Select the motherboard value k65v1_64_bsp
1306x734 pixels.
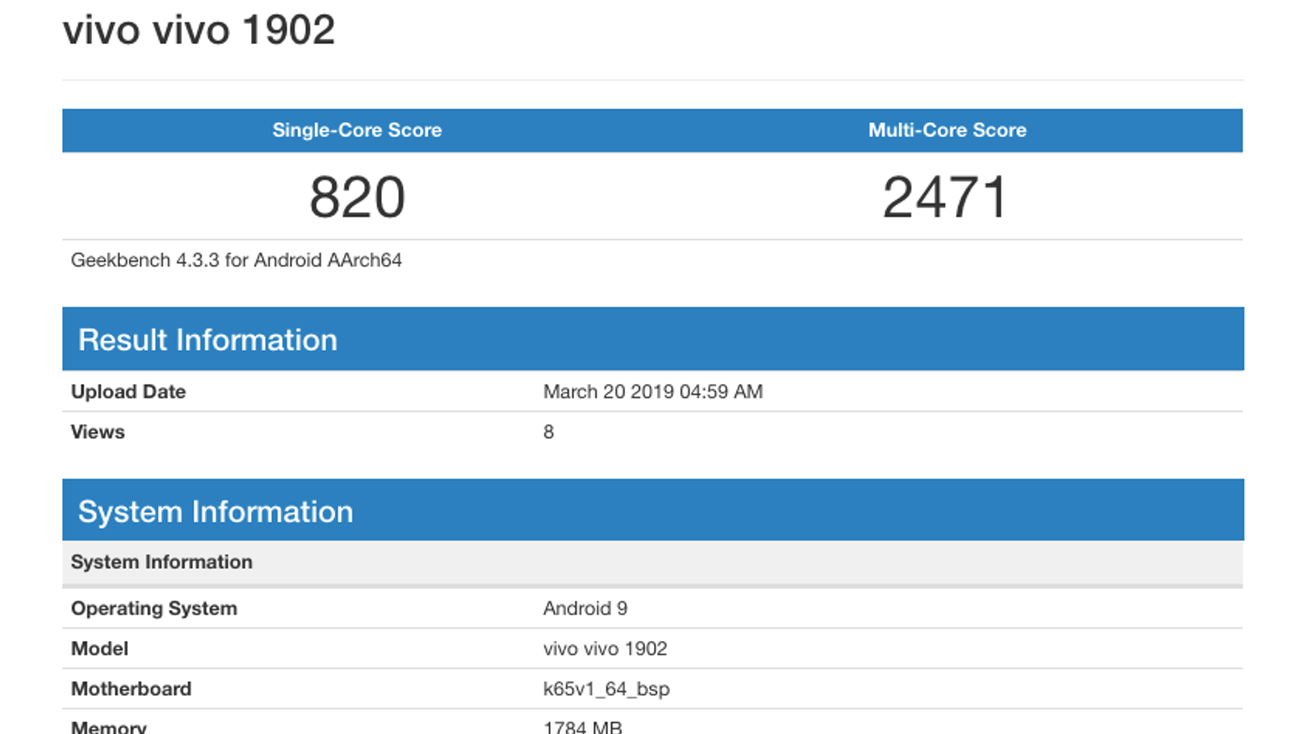point(606,689)
